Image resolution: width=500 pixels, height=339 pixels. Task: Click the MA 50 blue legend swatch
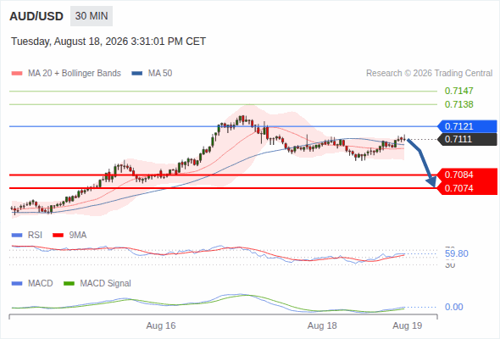click(137, 74)
